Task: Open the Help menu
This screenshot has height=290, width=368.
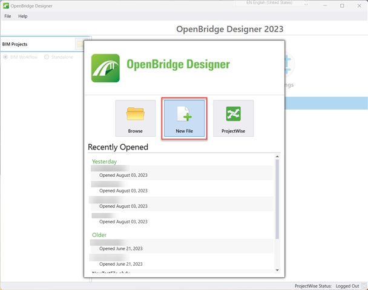Action: (23, 16)
